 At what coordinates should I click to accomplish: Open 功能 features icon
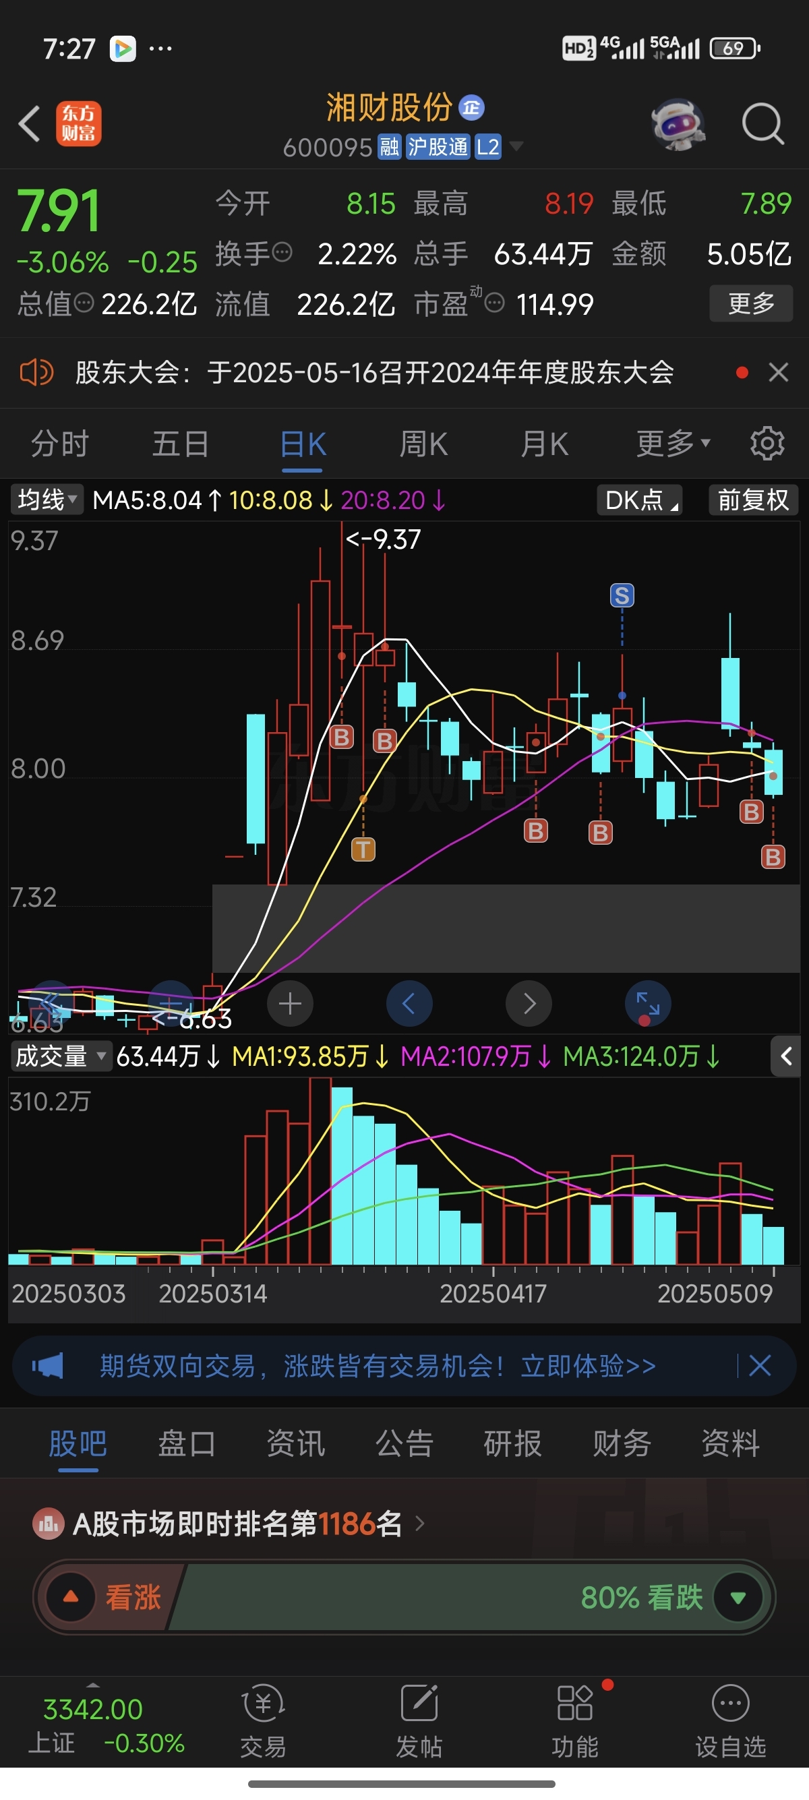coord(575,1720)
